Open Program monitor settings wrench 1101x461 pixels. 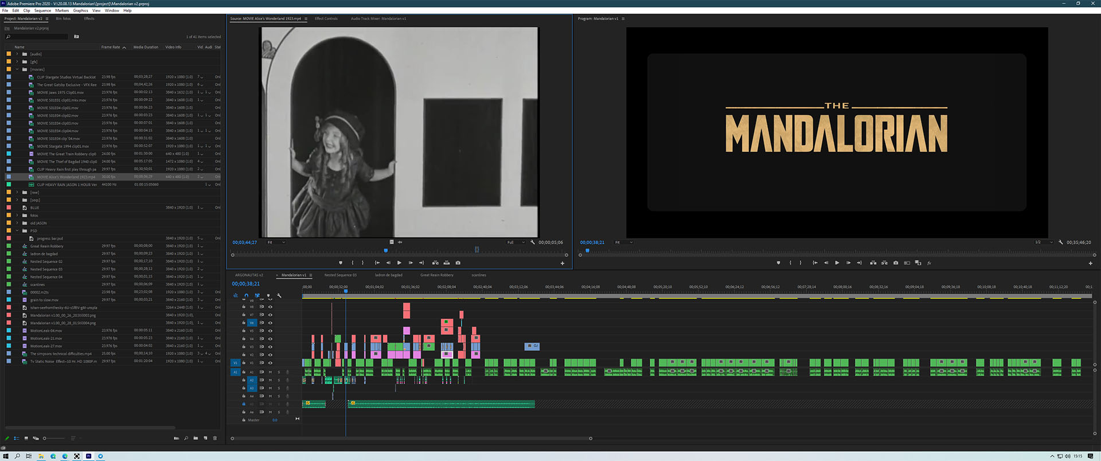[x=1061, y=242]
